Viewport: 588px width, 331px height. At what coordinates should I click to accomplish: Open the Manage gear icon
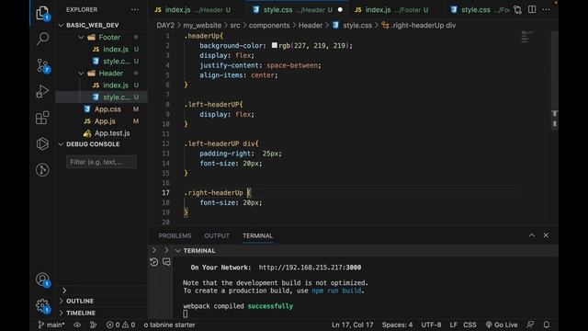(42, 306)
